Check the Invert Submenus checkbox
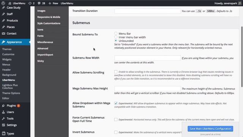 tap(116, 132)
